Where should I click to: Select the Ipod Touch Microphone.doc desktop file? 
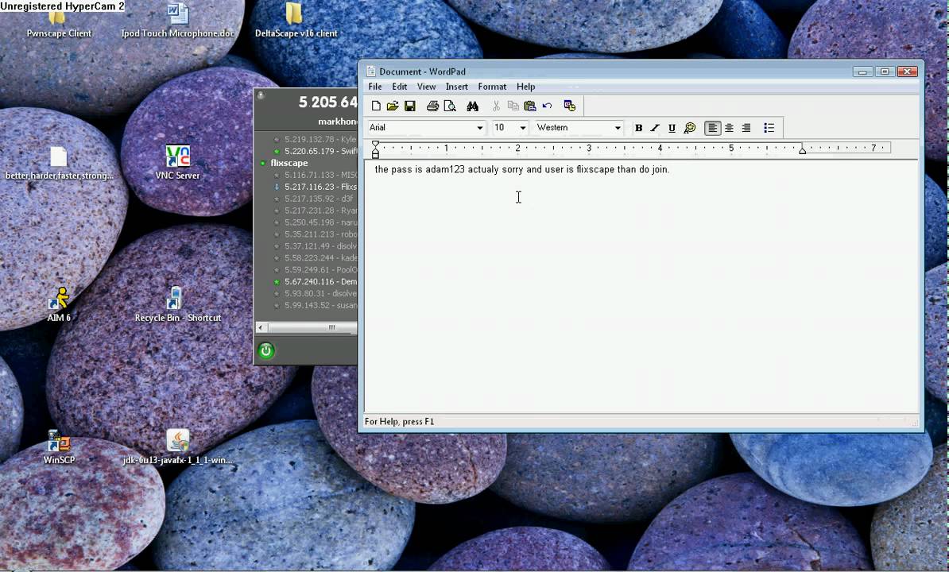[177, 21]
